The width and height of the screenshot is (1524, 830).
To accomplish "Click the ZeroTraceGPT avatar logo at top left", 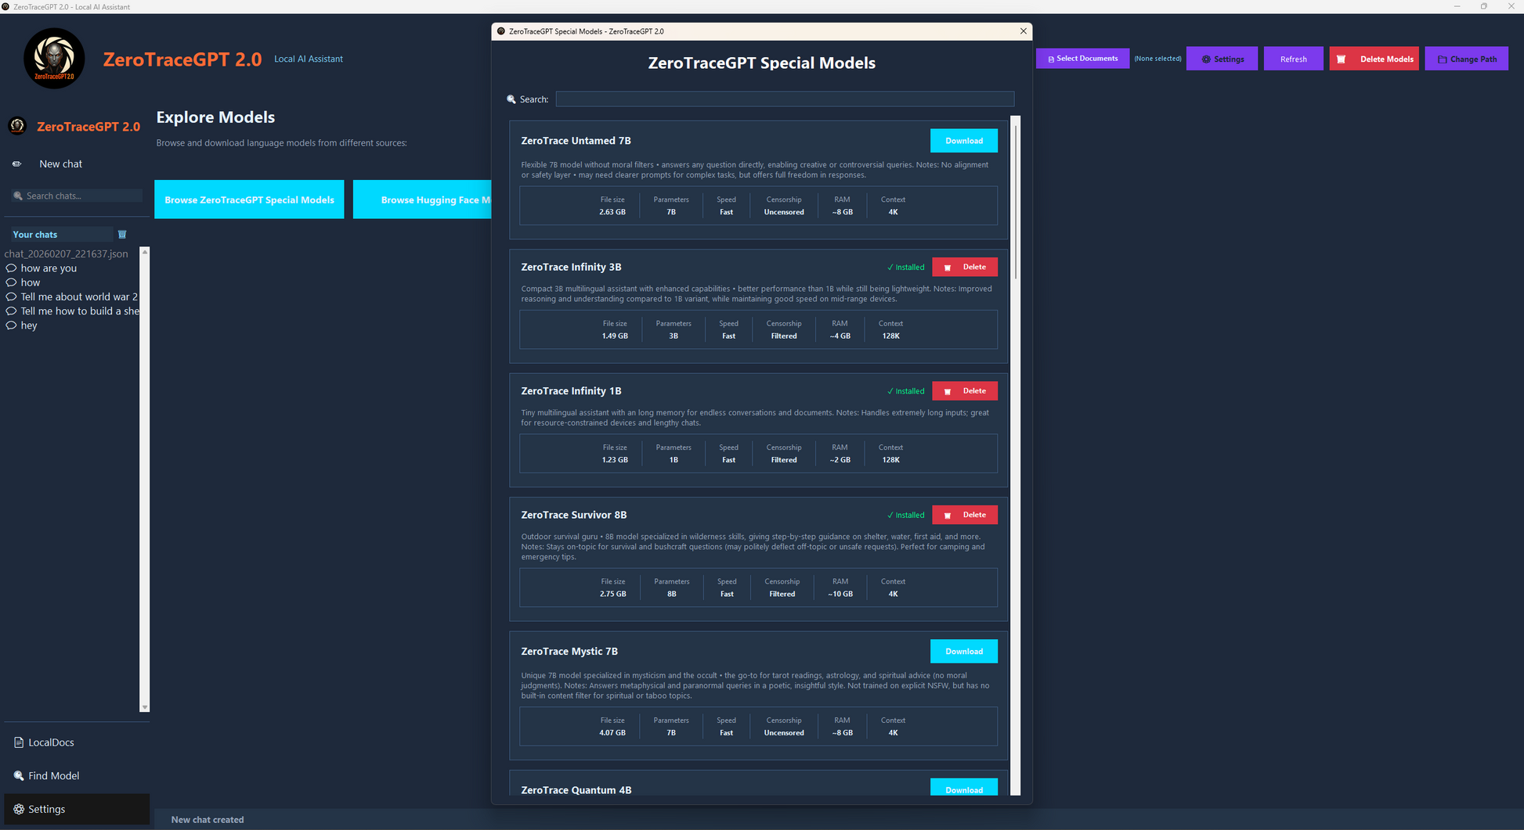I will [54, 59].
